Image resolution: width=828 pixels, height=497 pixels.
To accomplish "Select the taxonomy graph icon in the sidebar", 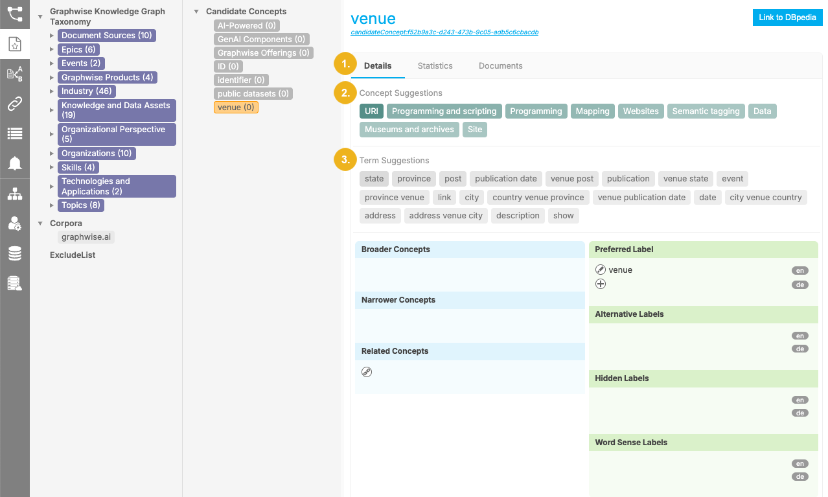I will point(14,14).
